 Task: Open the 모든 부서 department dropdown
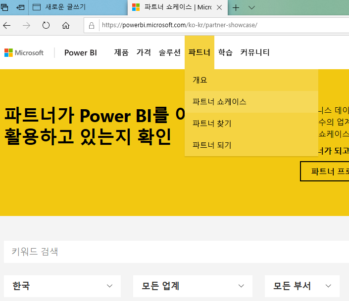(302, 286)
